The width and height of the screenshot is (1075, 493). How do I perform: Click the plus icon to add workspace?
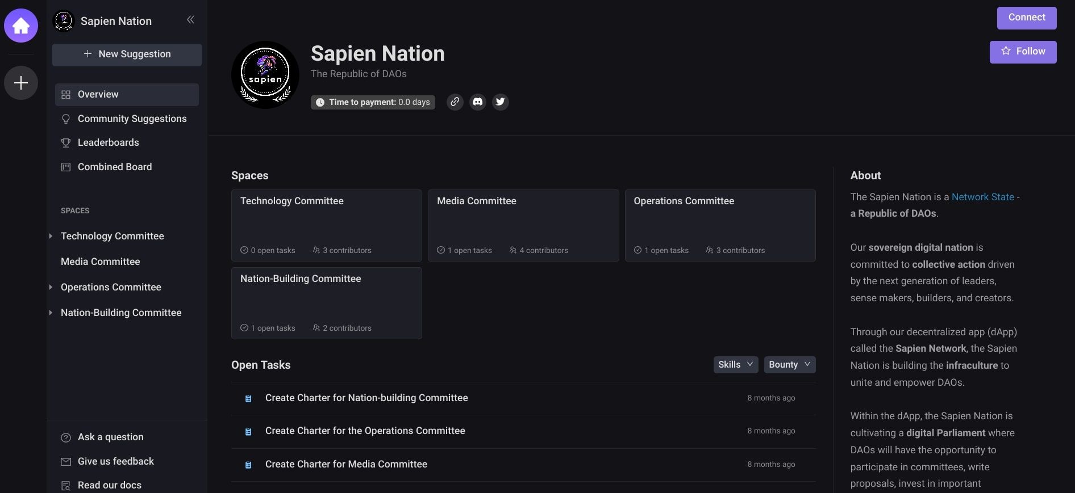click(21, 83)
